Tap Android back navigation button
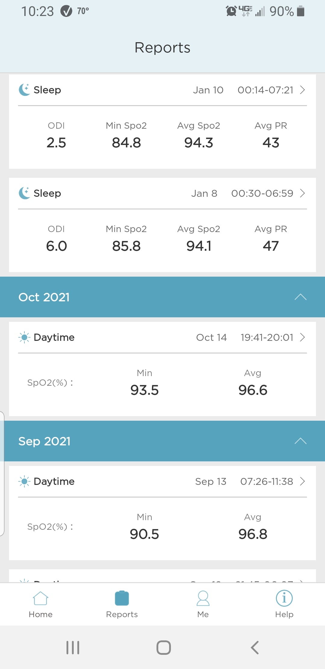325x669 pixels. (x=255, y=648)
